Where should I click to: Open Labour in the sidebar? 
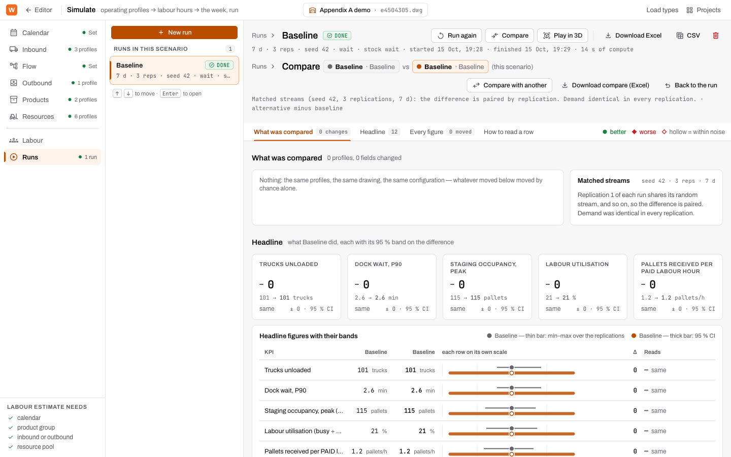(53, 140)
